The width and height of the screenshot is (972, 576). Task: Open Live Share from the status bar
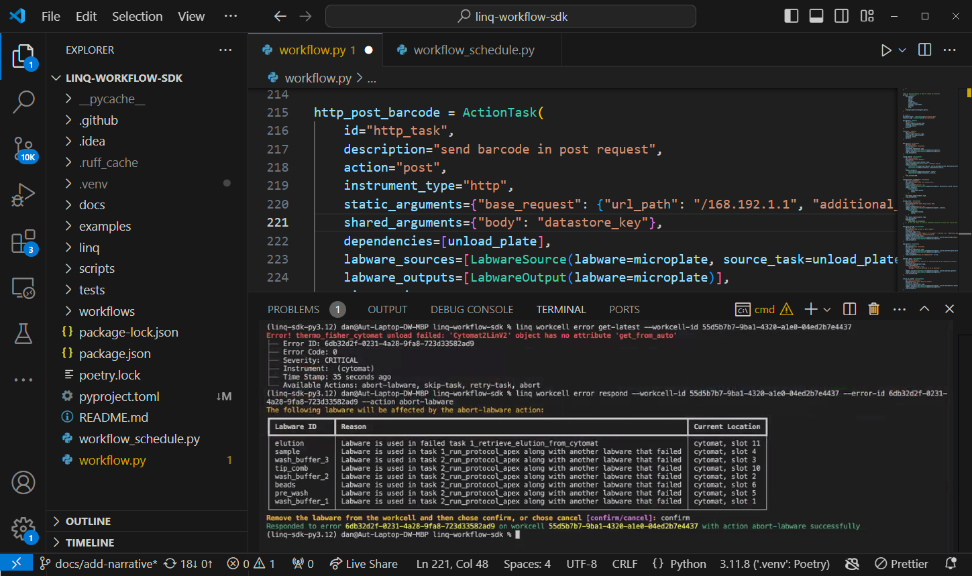pos(364,564)
